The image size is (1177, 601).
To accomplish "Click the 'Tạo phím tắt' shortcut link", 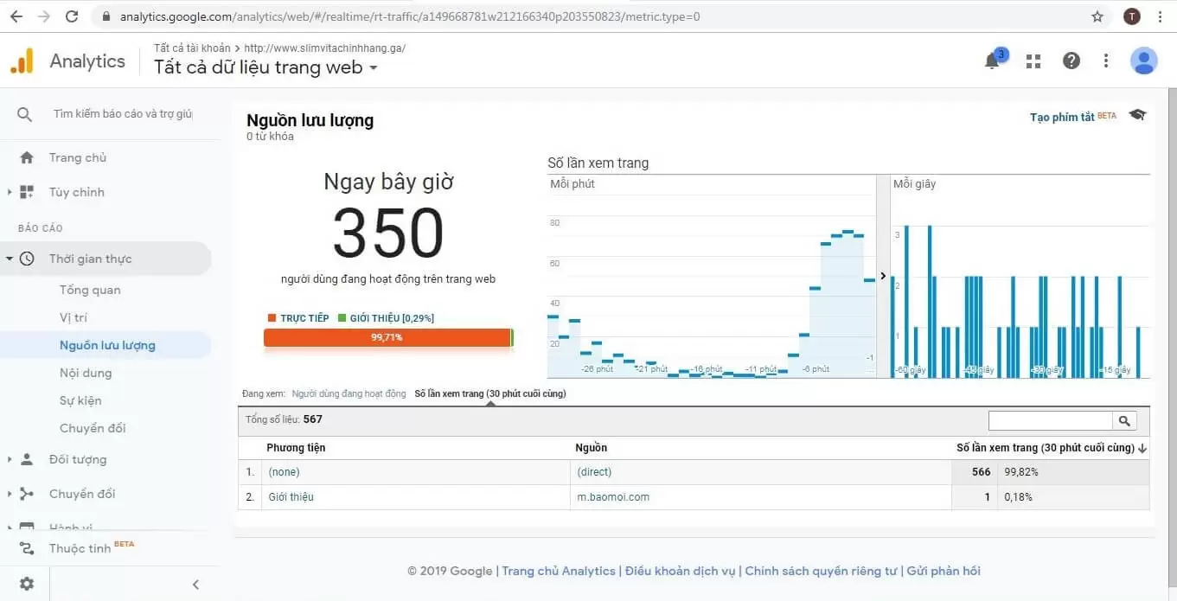I will tap(1062, 117).
